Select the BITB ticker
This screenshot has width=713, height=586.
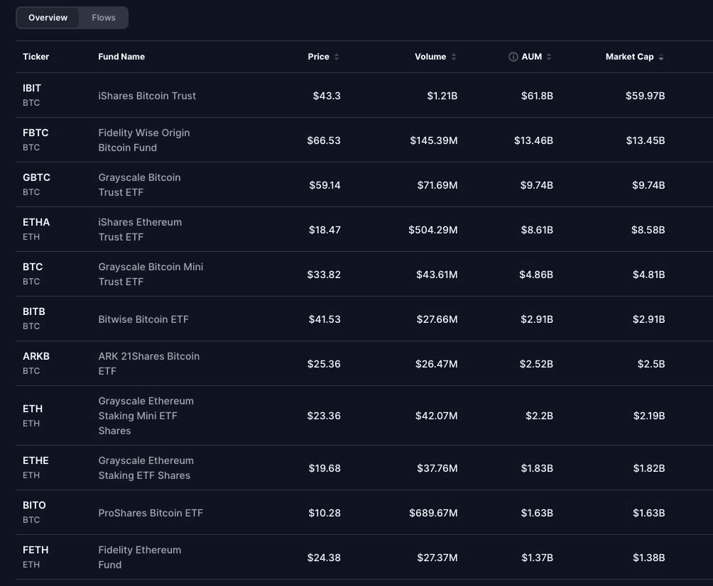pos(34,311)
